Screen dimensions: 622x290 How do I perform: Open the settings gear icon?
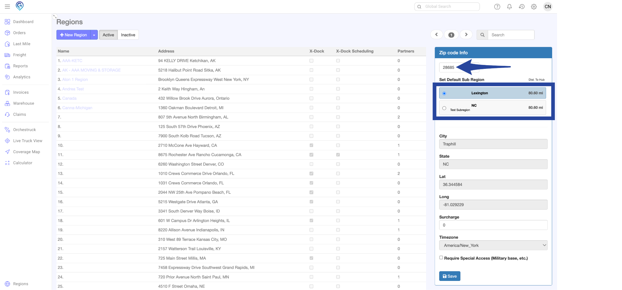pos(534,7)
